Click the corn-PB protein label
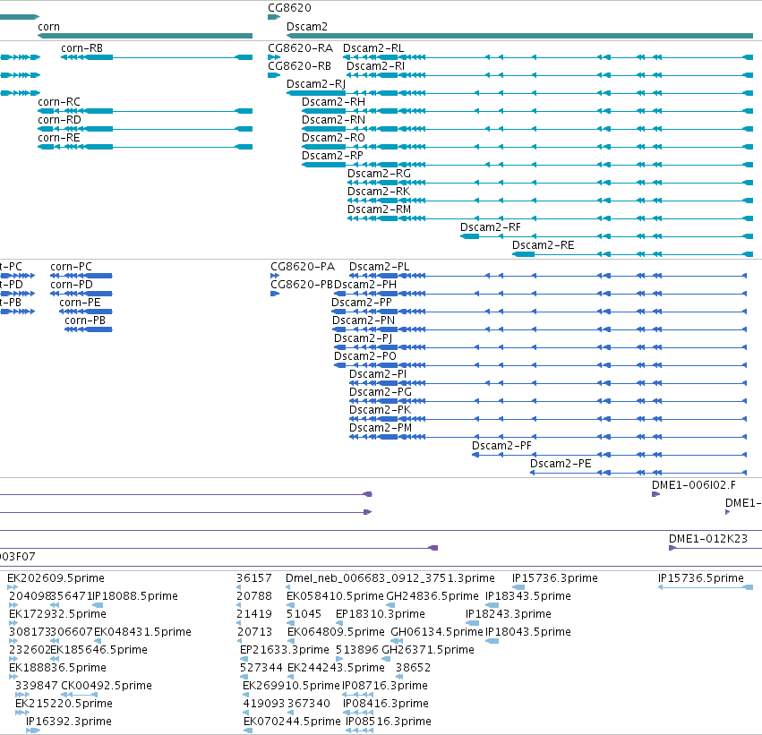 point(85,321)
